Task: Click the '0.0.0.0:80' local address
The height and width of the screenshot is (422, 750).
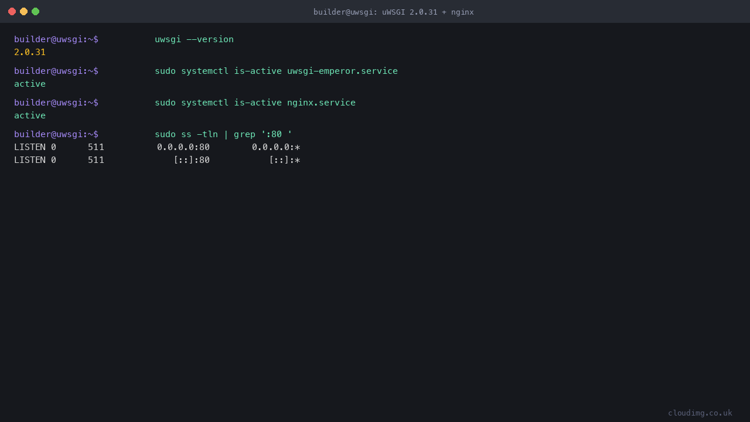Action: tap(183, 147)
